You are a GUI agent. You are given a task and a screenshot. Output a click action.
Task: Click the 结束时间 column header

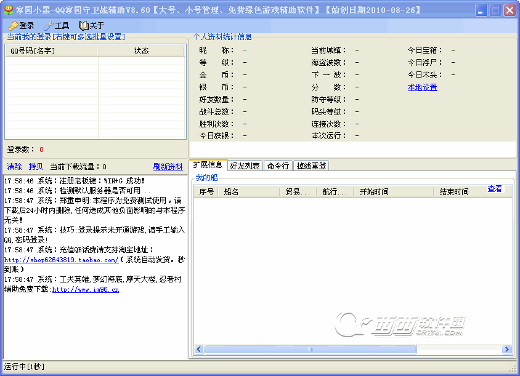tap(473, 192)
